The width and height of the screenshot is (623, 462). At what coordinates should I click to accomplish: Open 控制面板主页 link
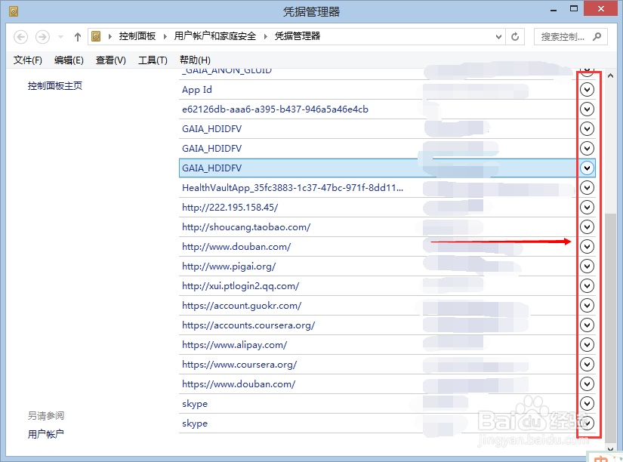click(55, 86)
